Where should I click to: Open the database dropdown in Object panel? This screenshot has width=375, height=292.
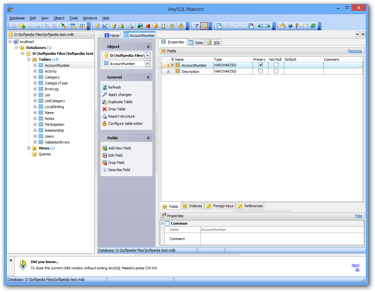[x=148, y=56]
